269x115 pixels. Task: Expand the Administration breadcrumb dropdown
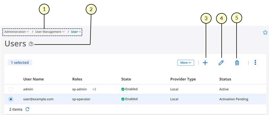coord(17,32)
